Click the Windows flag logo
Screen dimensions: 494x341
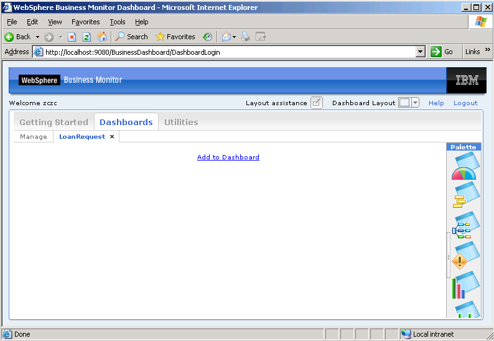pos(481,22)
